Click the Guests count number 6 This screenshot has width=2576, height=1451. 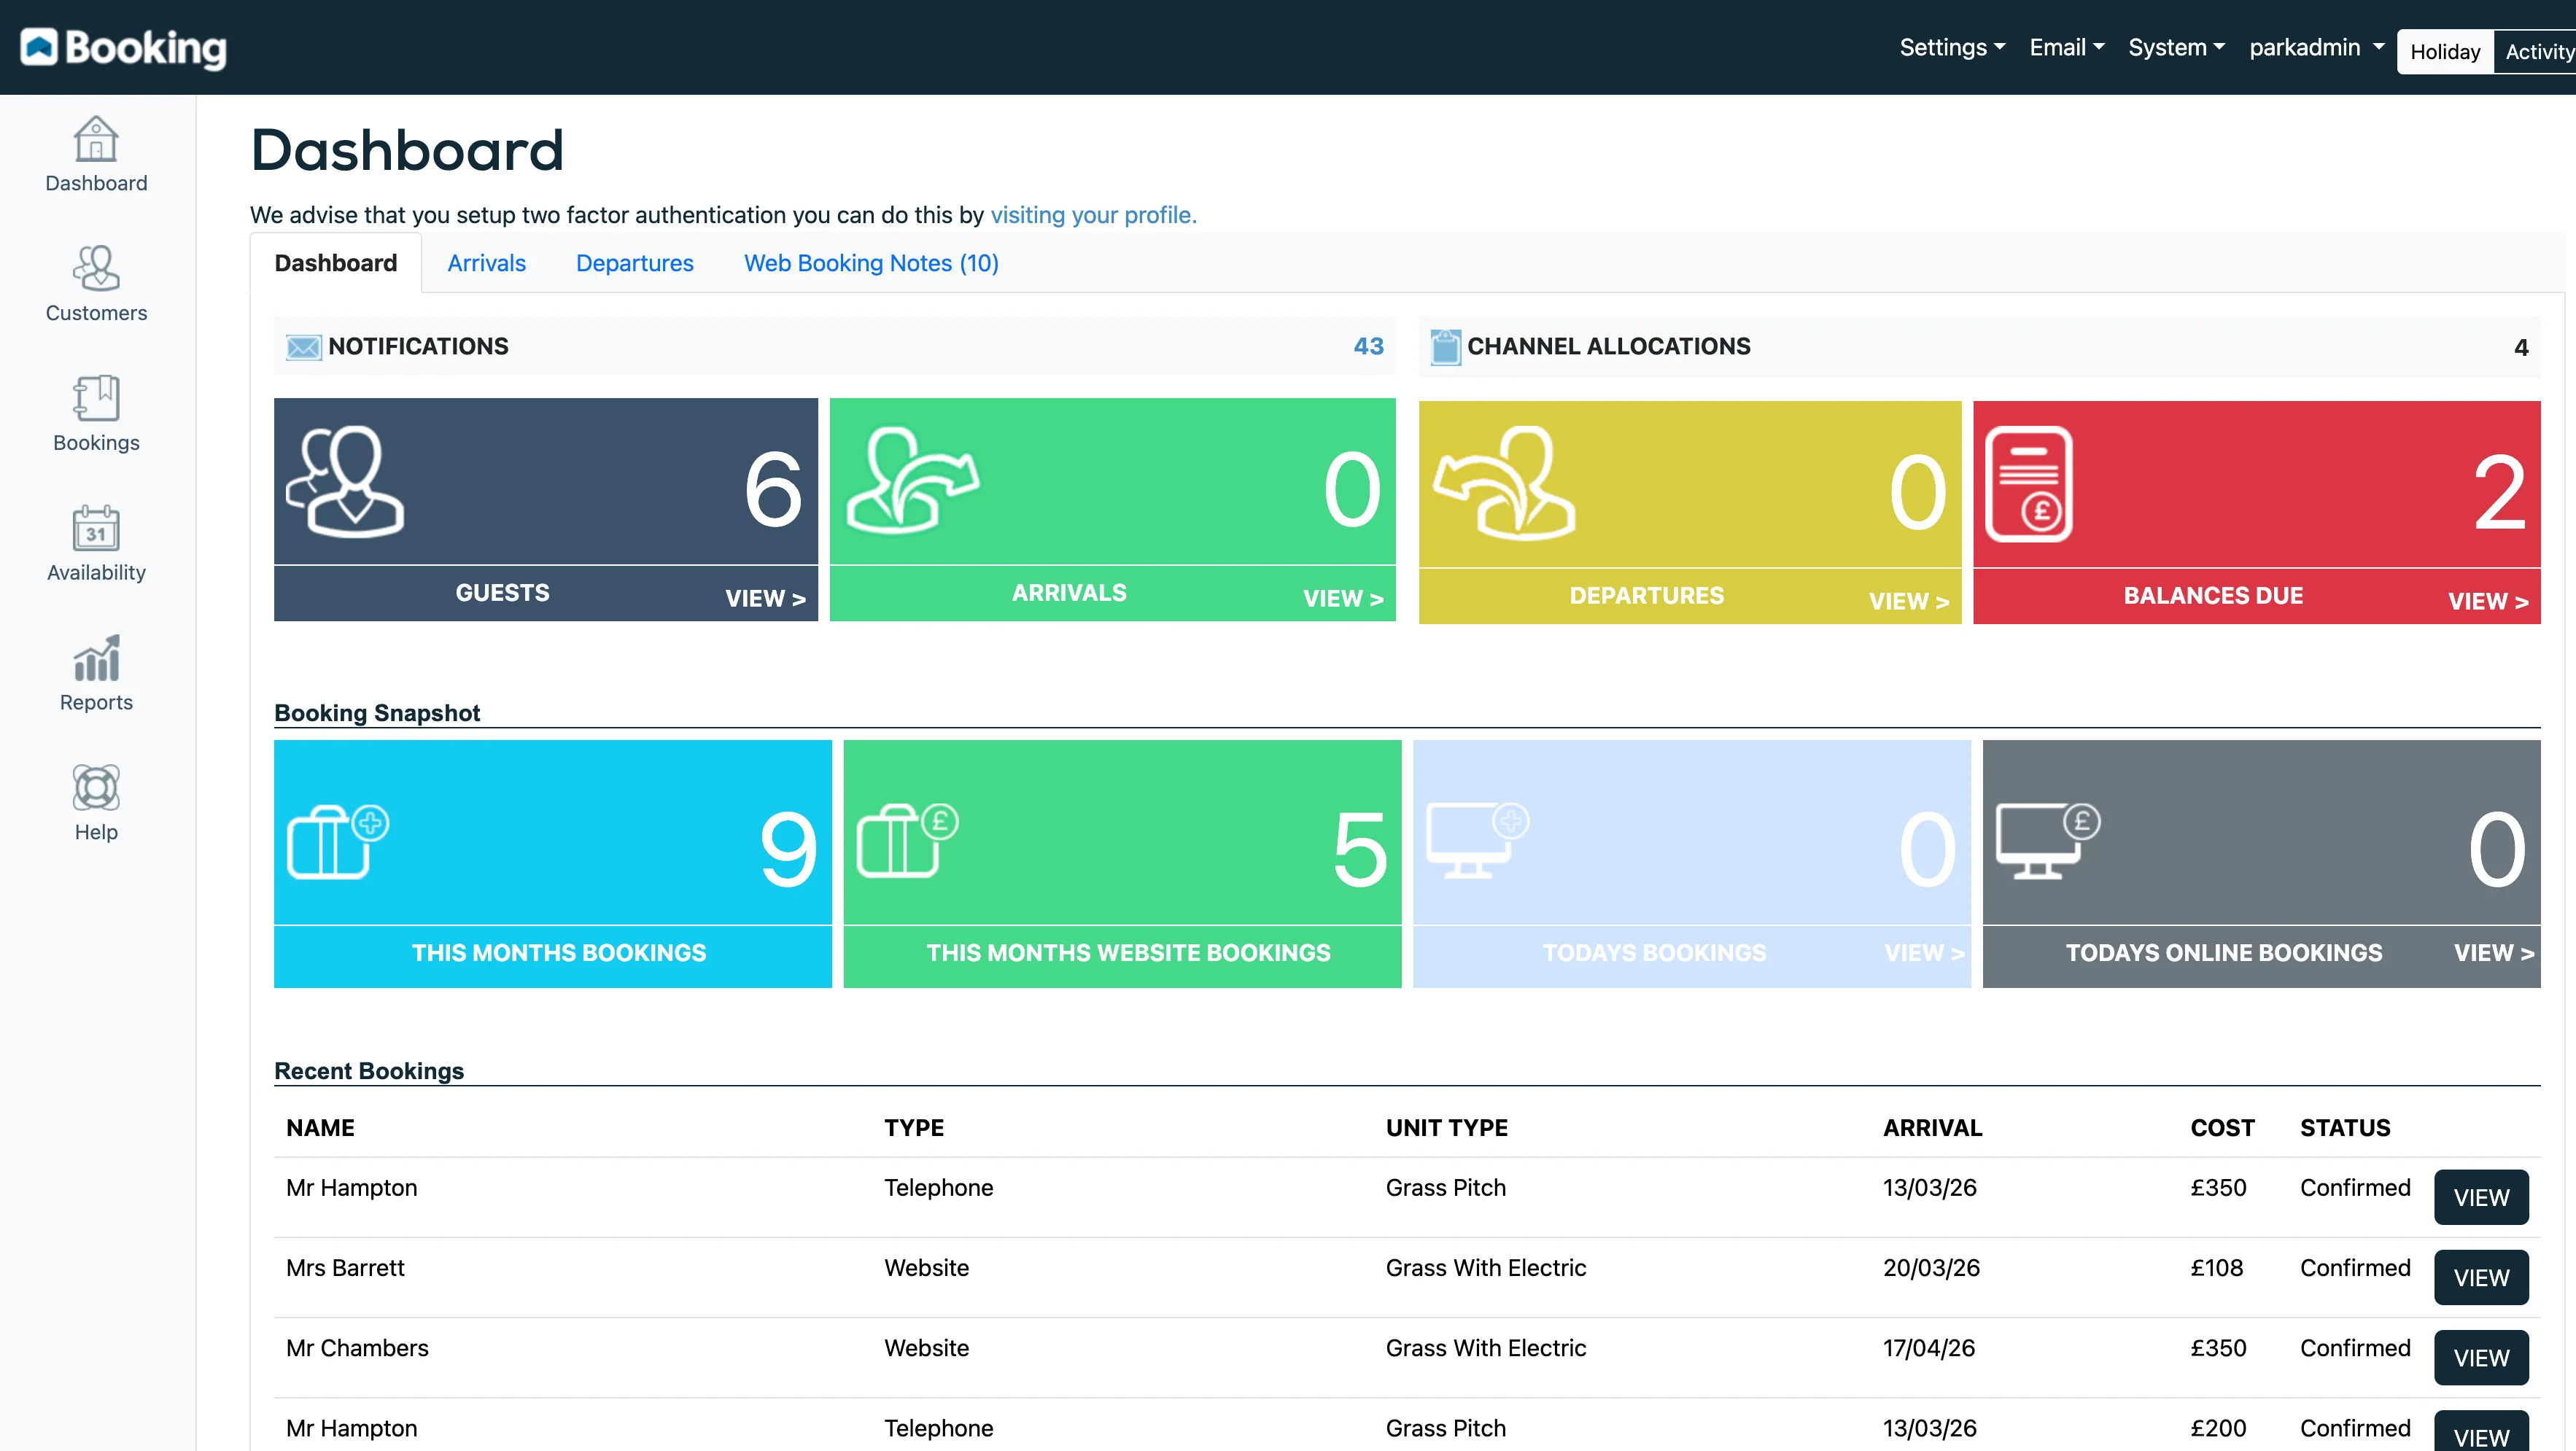coord(773,490)
